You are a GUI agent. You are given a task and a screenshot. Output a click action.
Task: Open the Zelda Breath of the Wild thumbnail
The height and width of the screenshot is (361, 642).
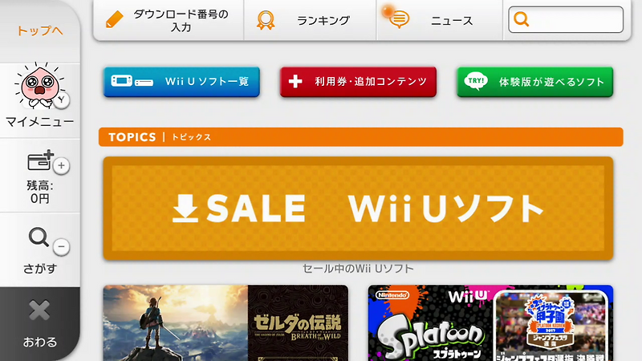(x=226, y=323)
